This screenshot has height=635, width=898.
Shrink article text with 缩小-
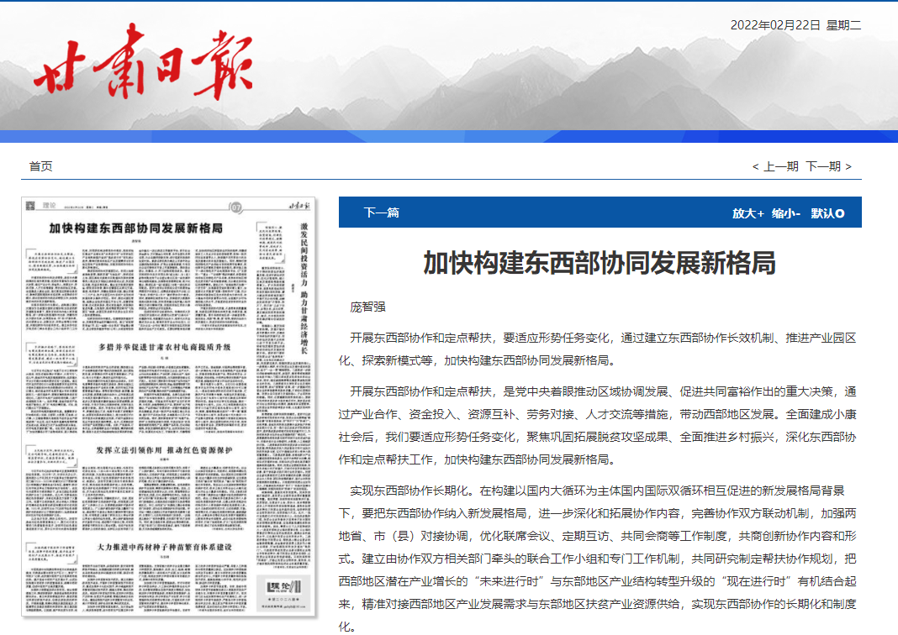point(785,213)
